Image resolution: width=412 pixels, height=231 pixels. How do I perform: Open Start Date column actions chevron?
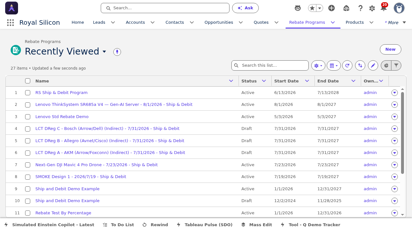(x=307, y=81)
